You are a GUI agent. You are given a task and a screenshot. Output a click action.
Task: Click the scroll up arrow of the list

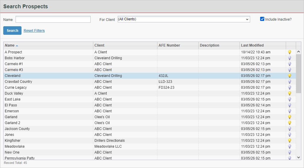point(298,52)
